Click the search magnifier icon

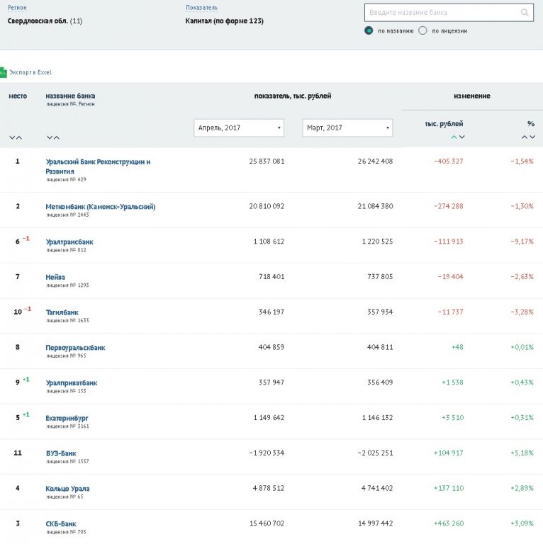coord(525,13)
